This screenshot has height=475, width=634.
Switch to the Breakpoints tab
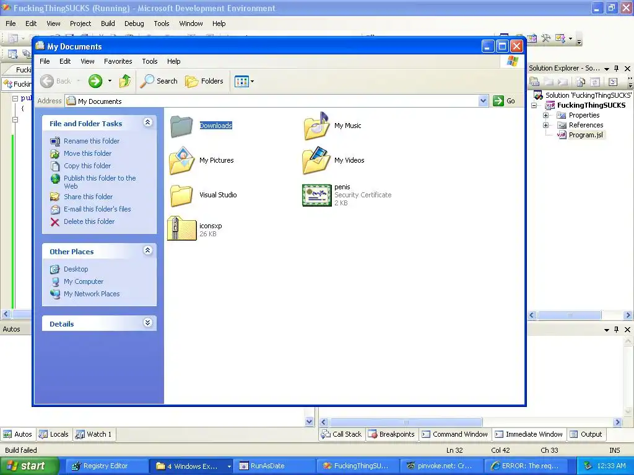tap(392, 434)
